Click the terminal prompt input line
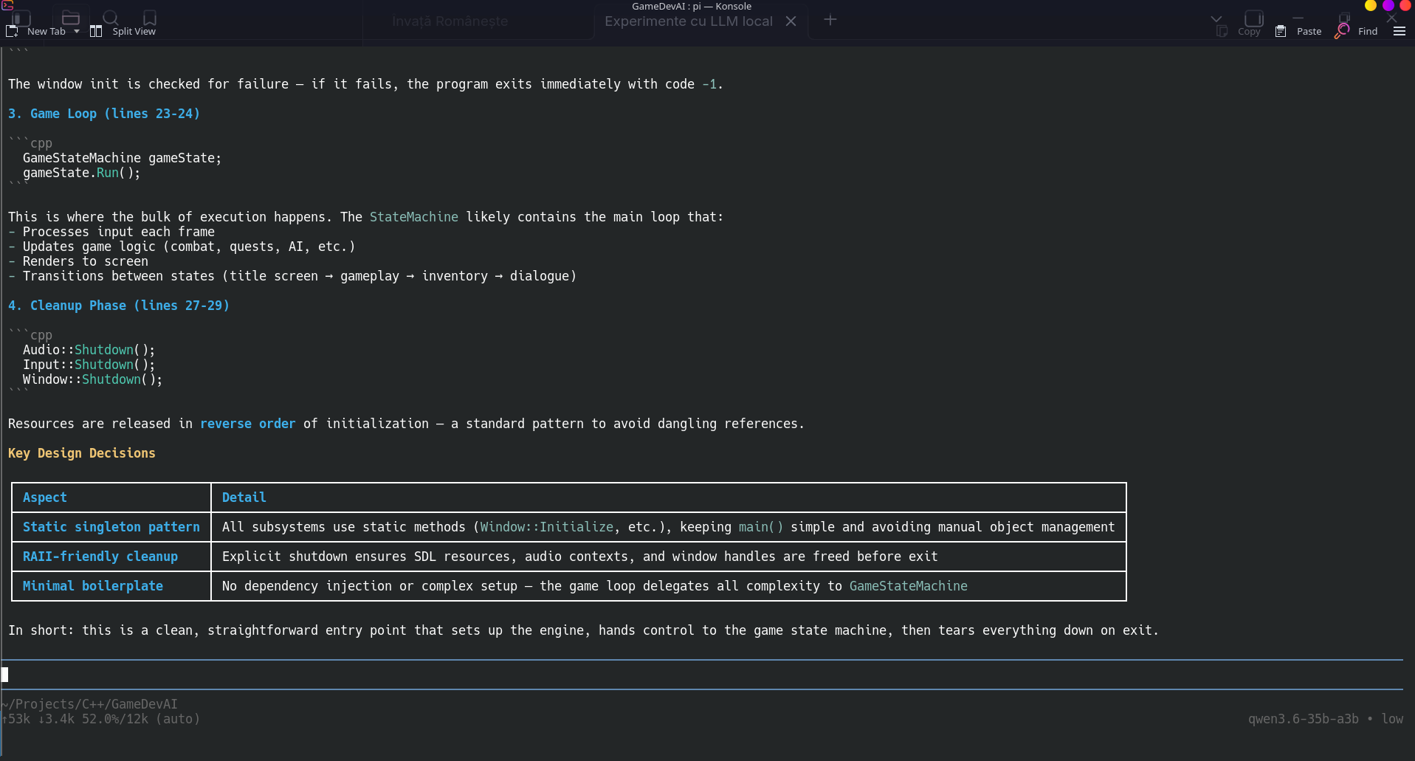The height and width of the screenshot is (761, 1415). point(702,674)
